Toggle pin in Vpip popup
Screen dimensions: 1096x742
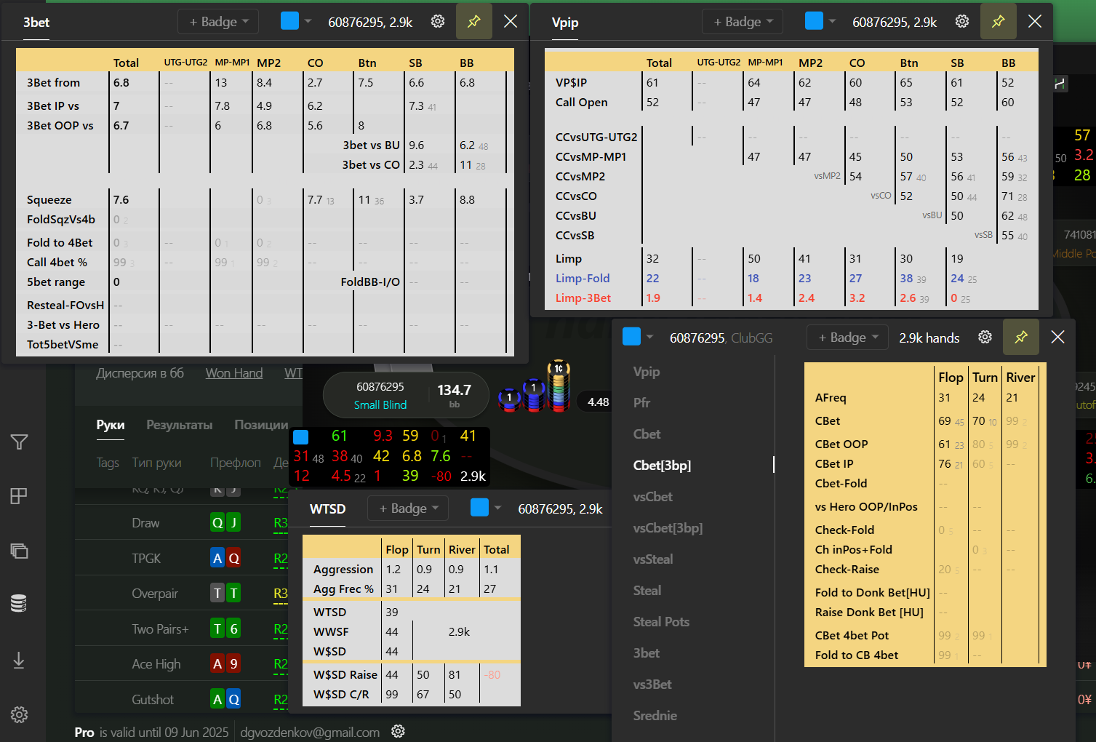(x=999, y=22)
